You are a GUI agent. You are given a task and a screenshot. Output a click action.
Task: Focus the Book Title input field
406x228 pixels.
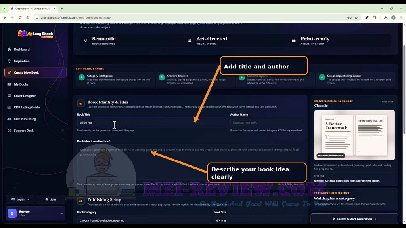pyautogui.click(x=153, y=123)
